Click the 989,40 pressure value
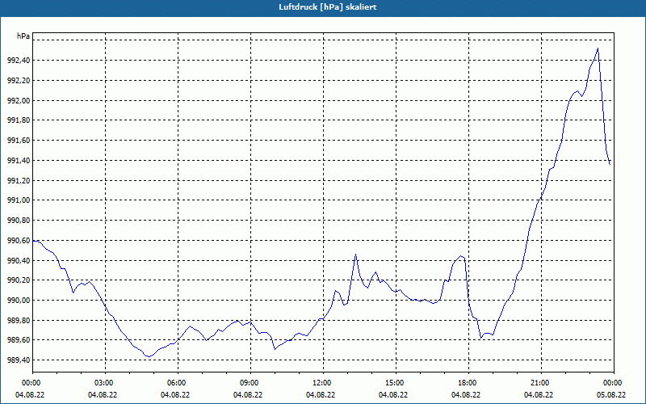Image resolution: width=646 pixels, height=404 pixels. tap(18, 360)
